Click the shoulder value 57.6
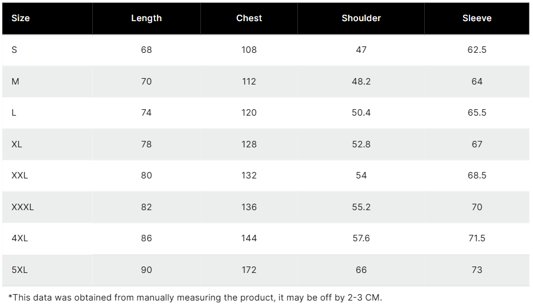533x307 pixels. click(361, 238)
